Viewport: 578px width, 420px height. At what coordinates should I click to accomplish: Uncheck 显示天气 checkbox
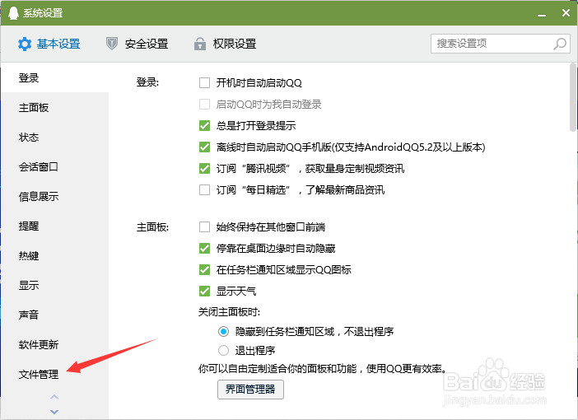pyautogui.click(x=204, y=291)
